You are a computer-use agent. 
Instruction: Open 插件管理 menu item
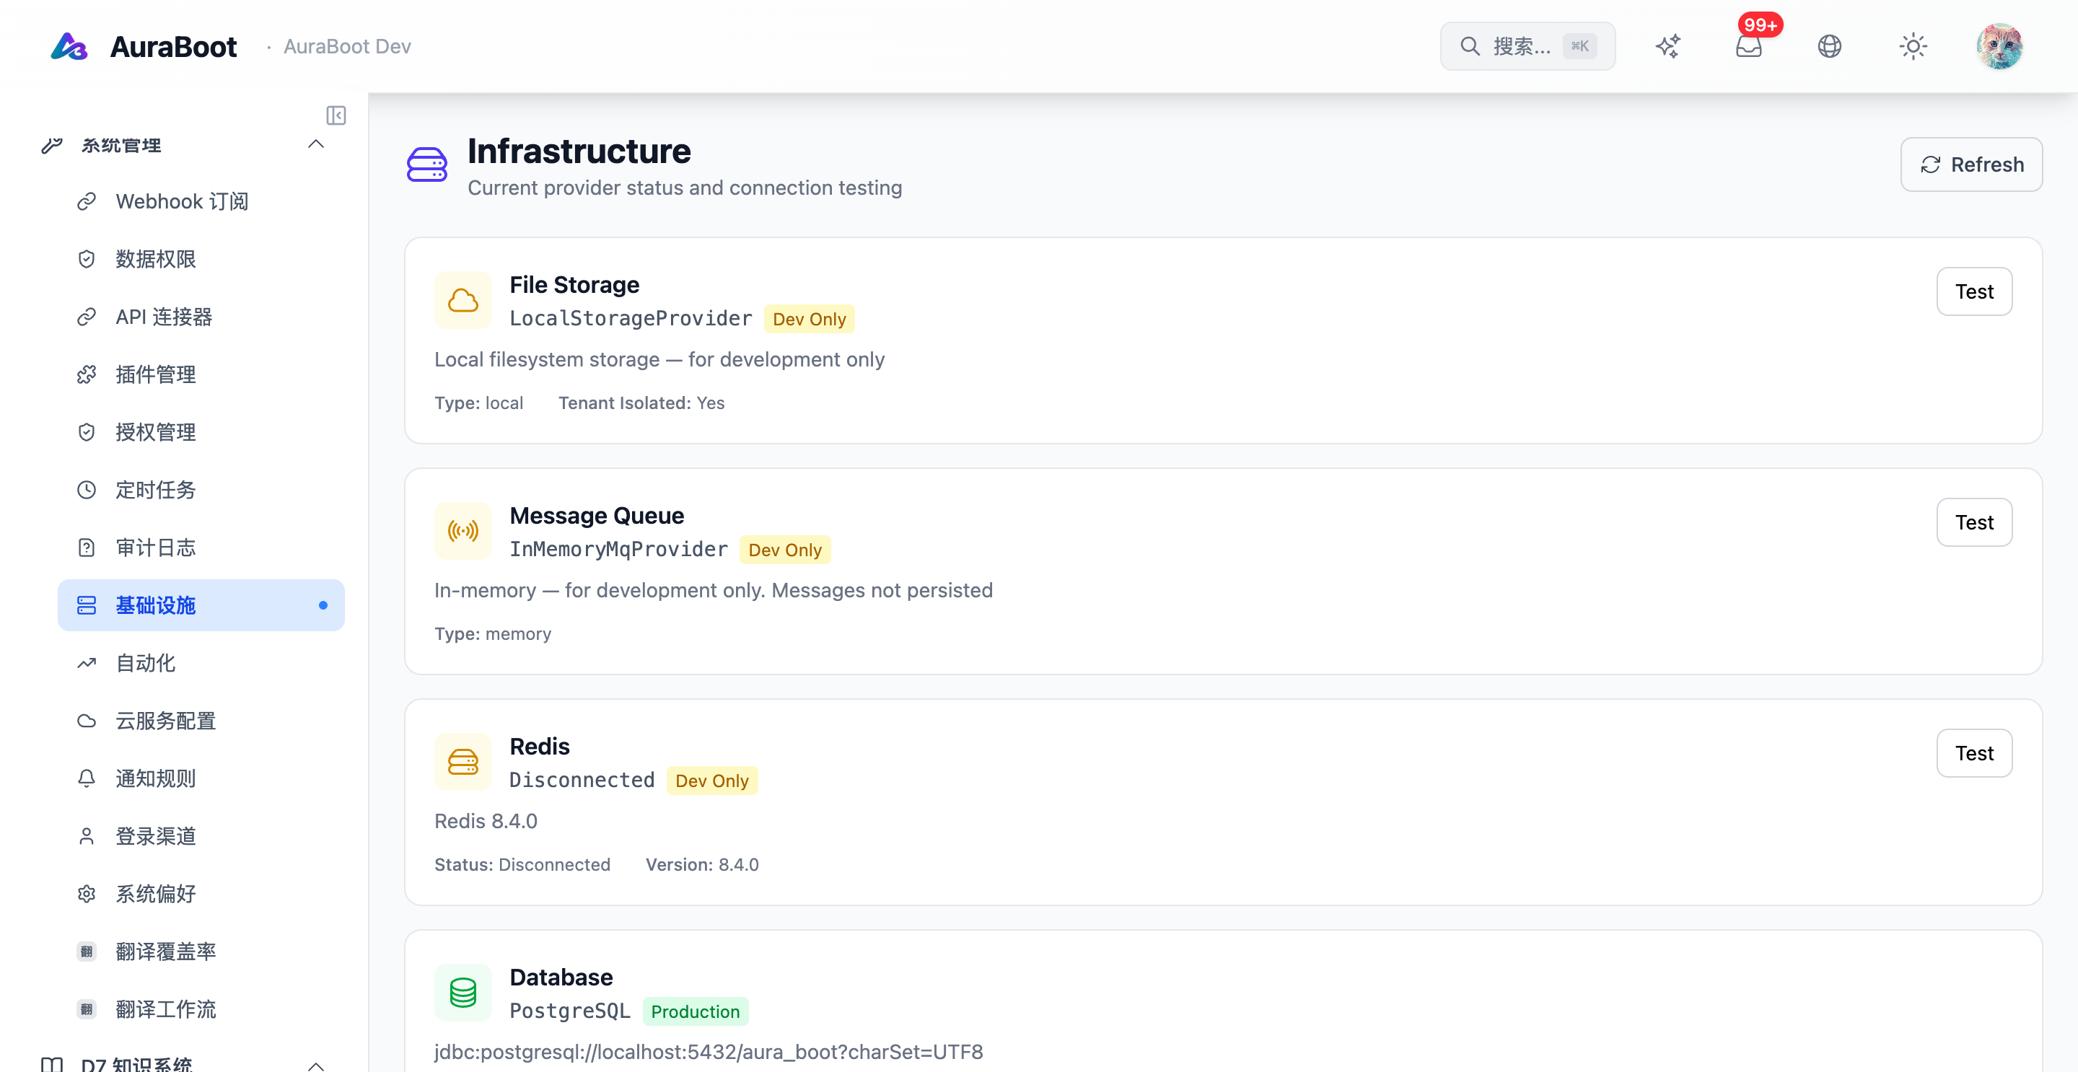point(201,374)
